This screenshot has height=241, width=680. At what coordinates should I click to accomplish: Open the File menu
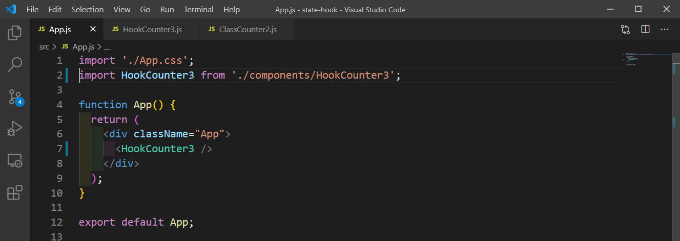click(x=32, y=9)
